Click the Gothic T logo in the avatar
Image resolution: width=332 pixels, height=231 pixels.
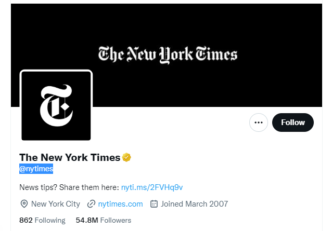56,105
